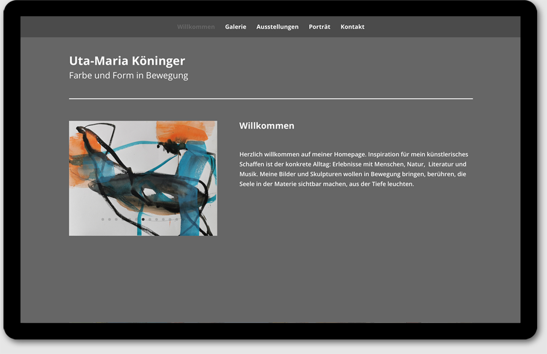Viewport: 547px width, 354px height.
Task: Go to the Ausstellungen menu item
Action: point(277,27)
